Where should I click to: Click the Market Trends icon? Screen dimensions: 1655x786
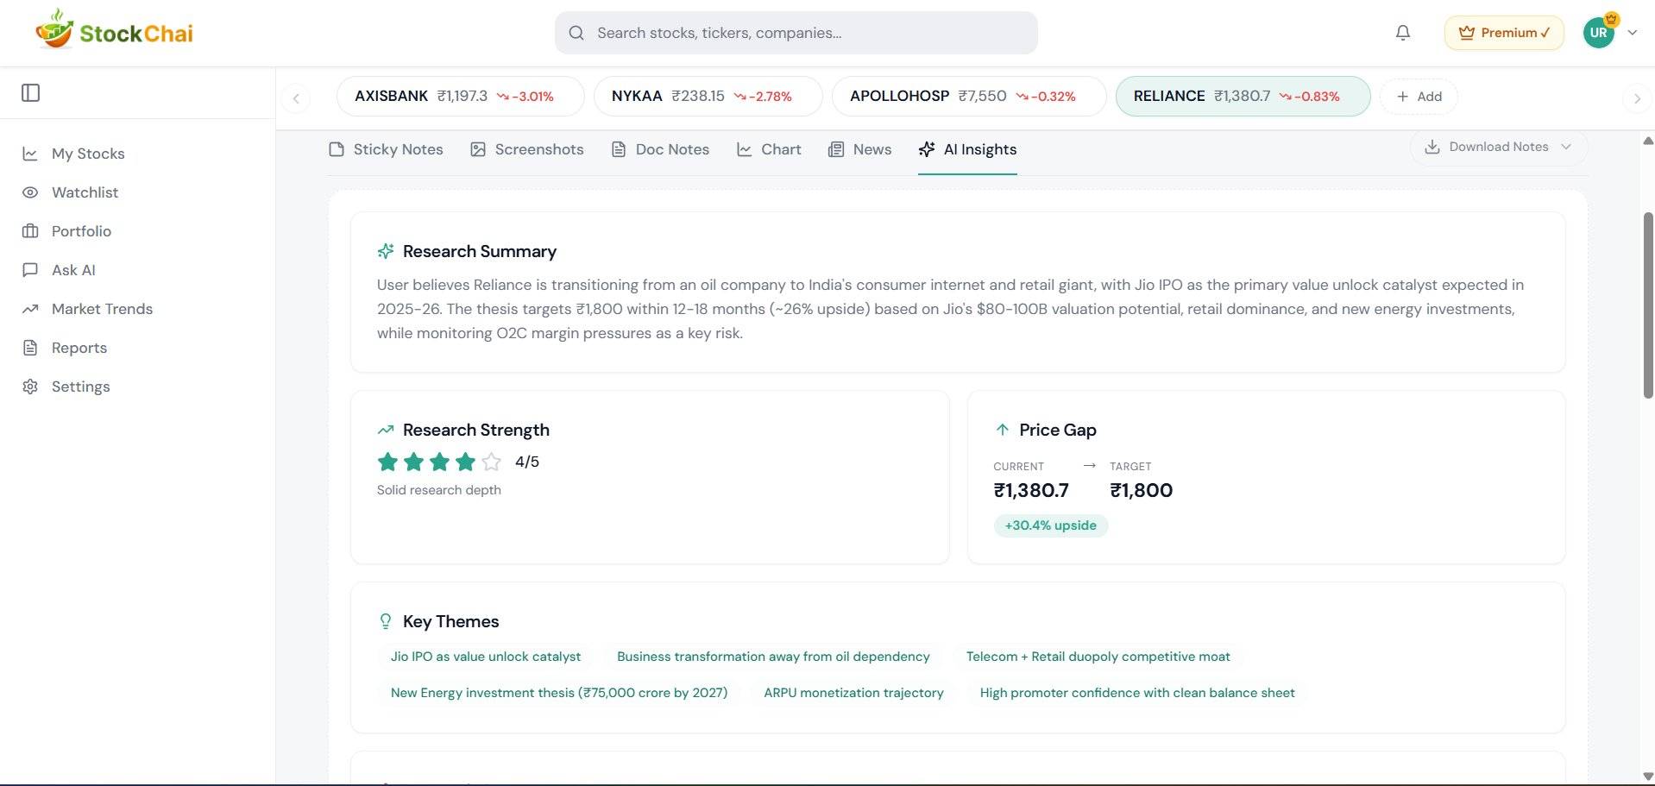tap(30, 308)
